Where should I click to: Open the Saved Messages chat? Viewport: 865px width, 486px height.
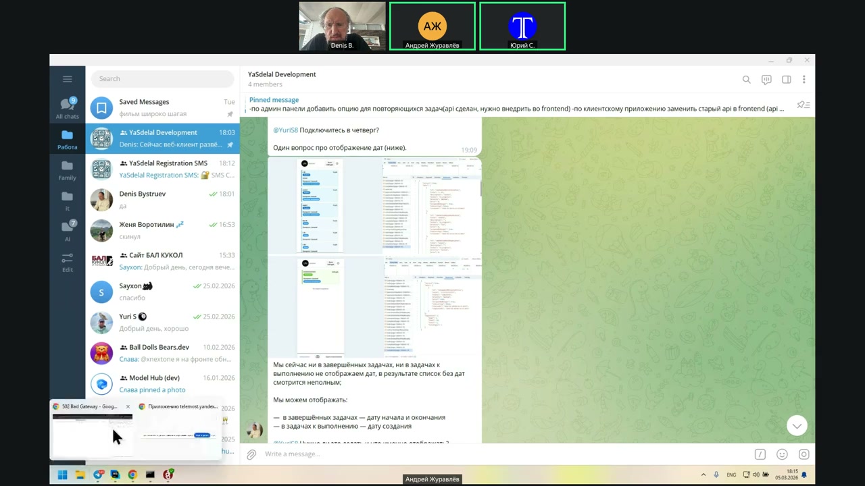tap(162, 107)
